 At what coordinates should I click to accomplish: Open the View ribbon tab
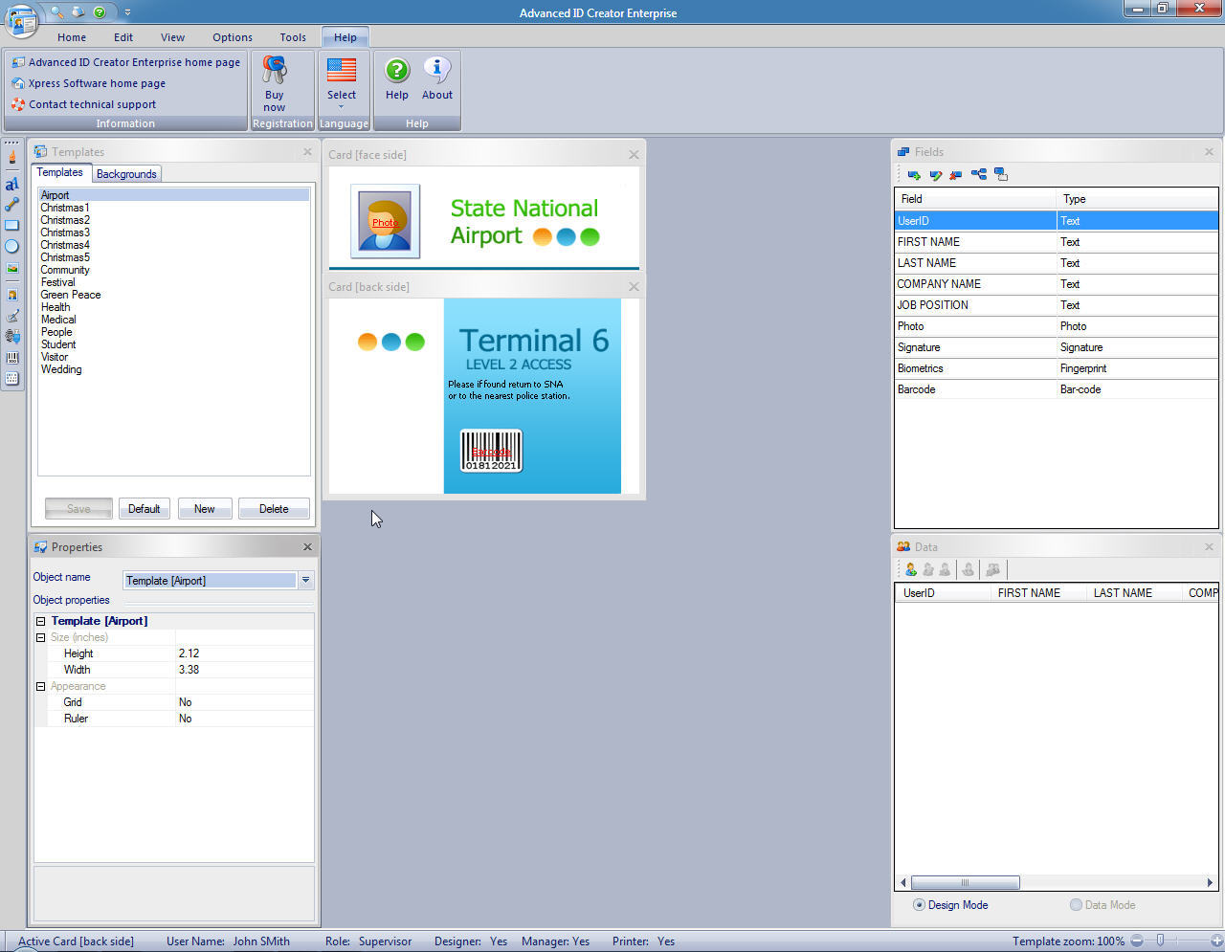tap(173, 37)
